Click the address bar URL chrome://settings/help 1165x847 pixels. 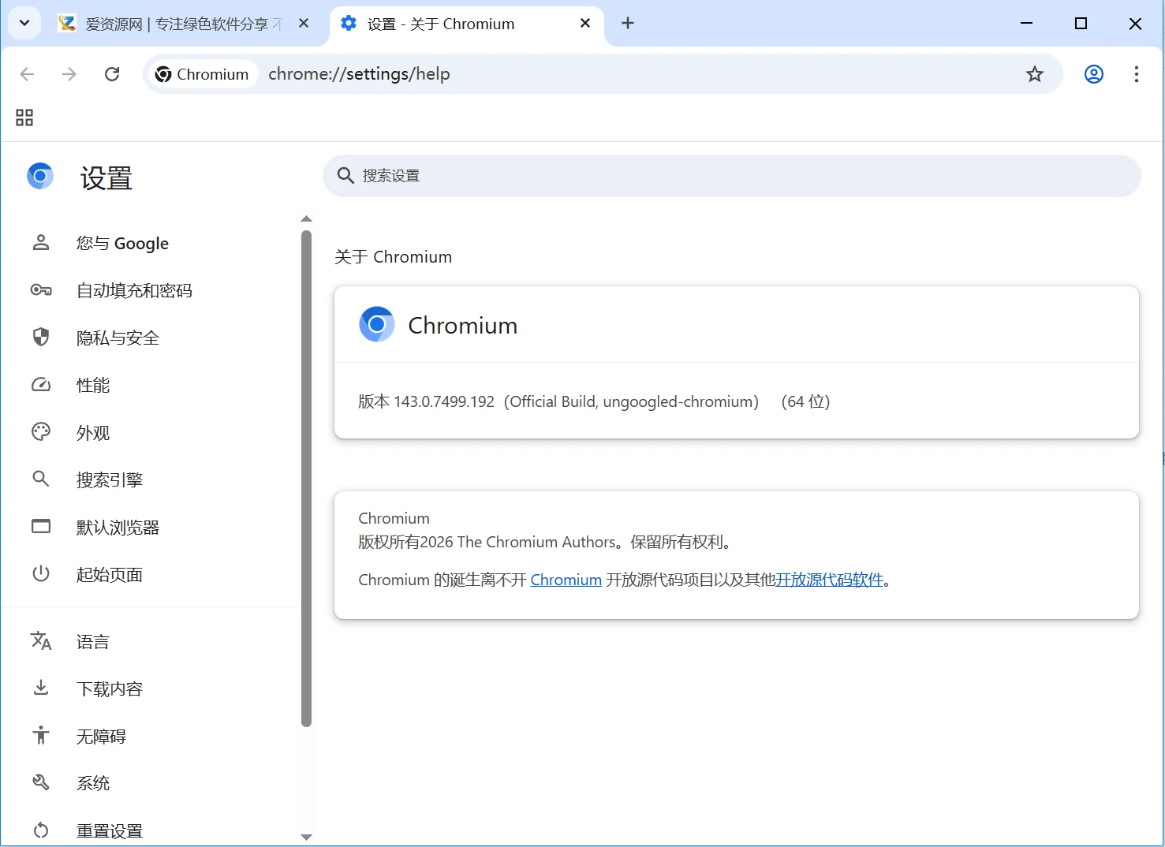pos(359,74)
